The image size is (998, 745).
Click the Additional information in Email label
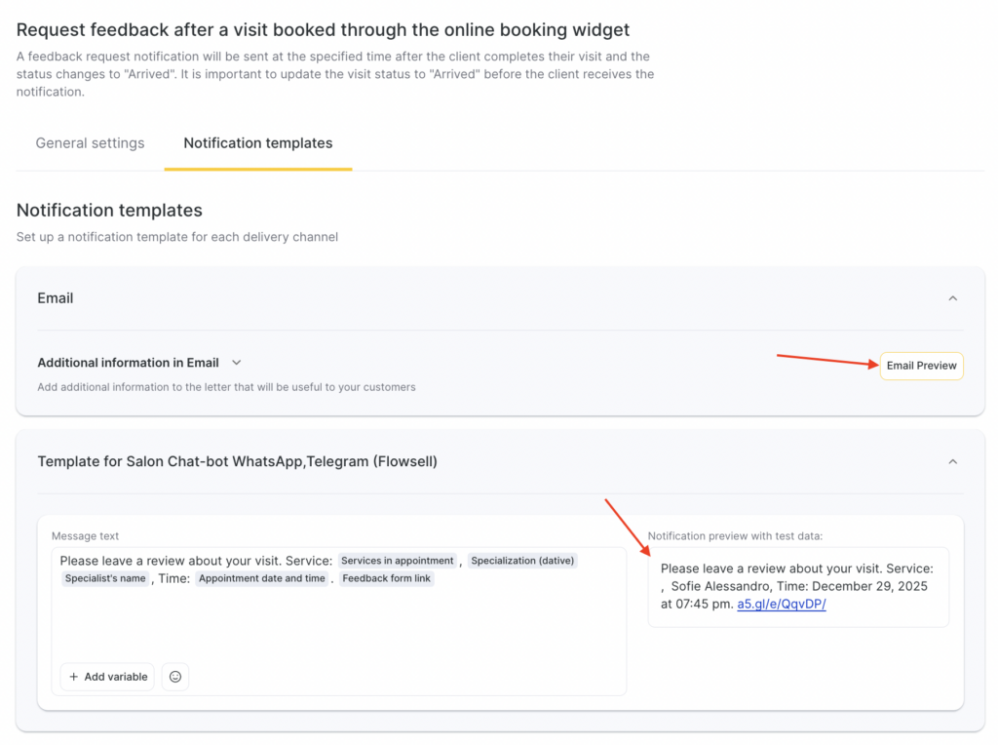point(128,363)
